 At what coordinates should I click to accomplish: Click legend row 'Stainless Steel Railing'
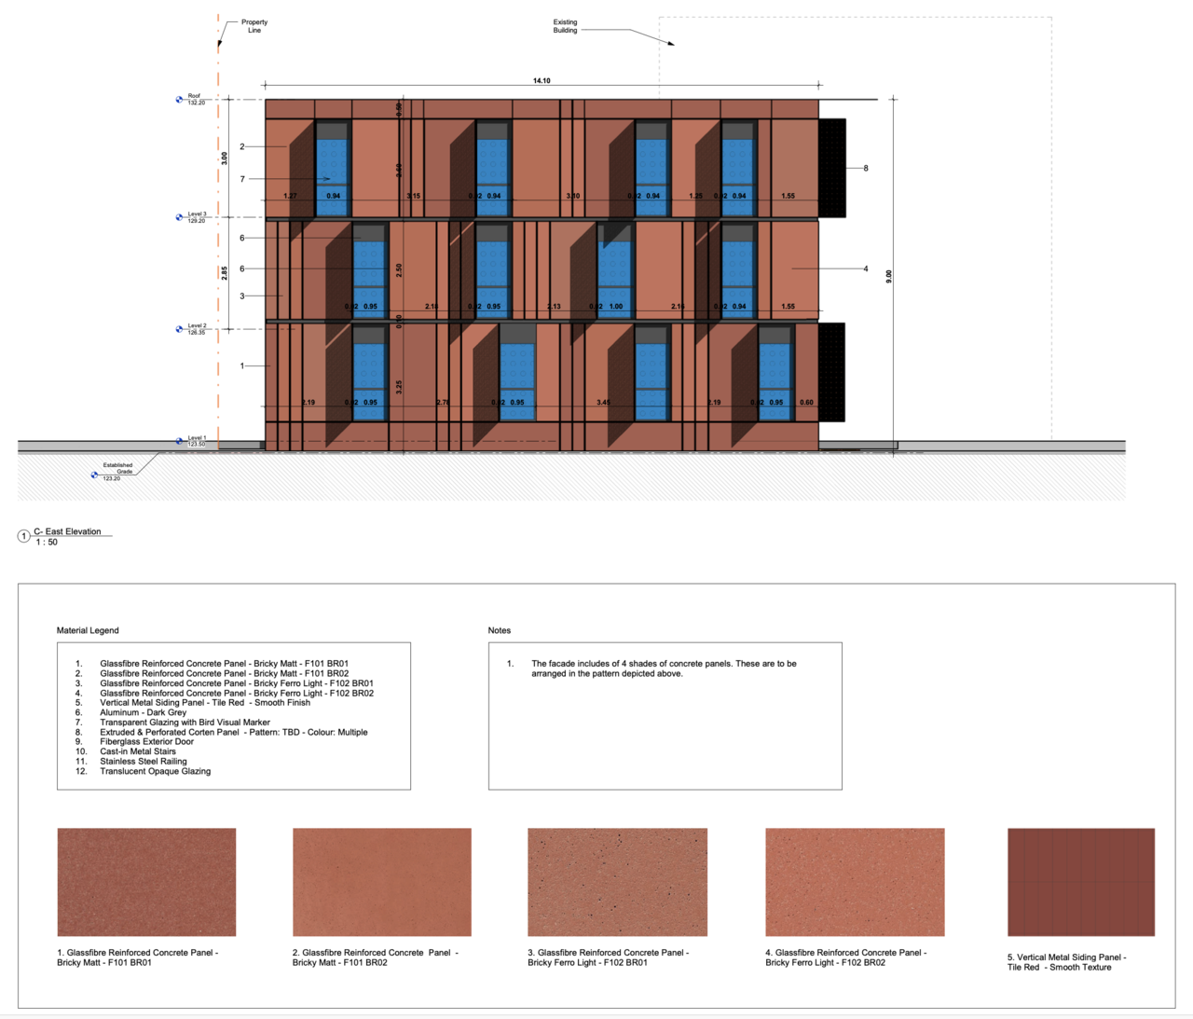pyautogui.click(x=131, y=762)
